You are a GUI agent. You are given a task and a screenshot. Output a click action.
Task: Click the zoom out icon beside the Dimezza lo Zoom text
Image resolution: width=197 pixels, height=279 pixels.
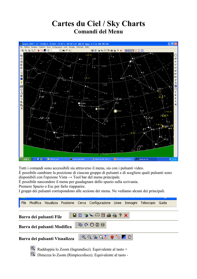click(33, 254)
